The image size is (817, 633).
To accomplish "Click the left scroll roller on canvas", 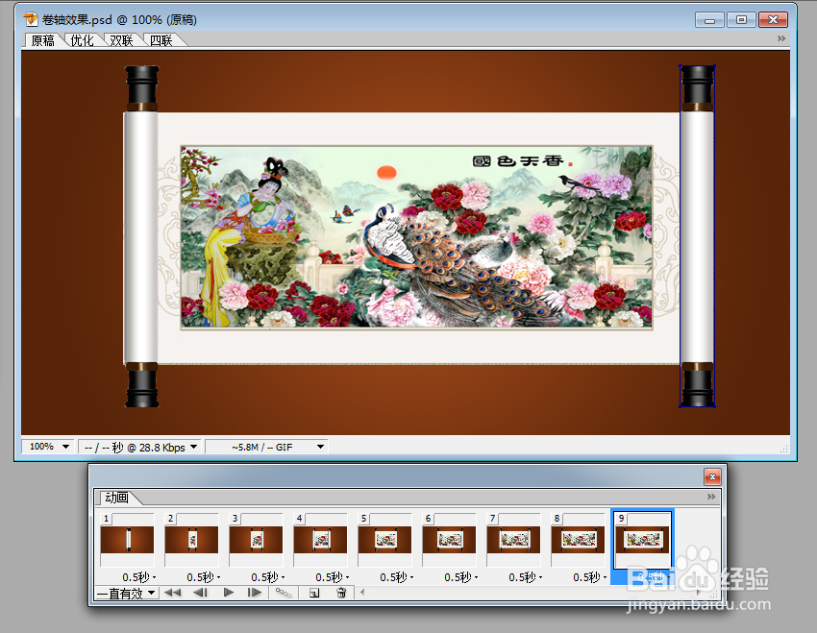I will 141,236.
